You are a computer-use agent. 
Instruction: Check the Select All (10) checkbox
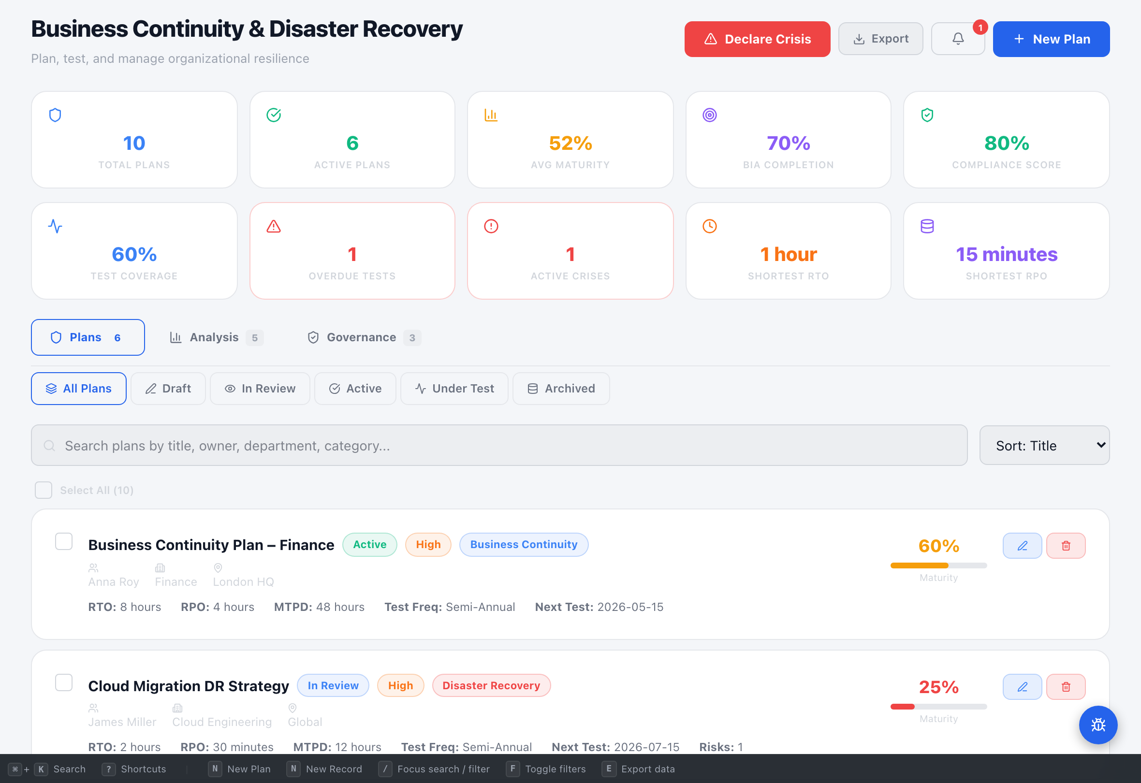(44, 490)
